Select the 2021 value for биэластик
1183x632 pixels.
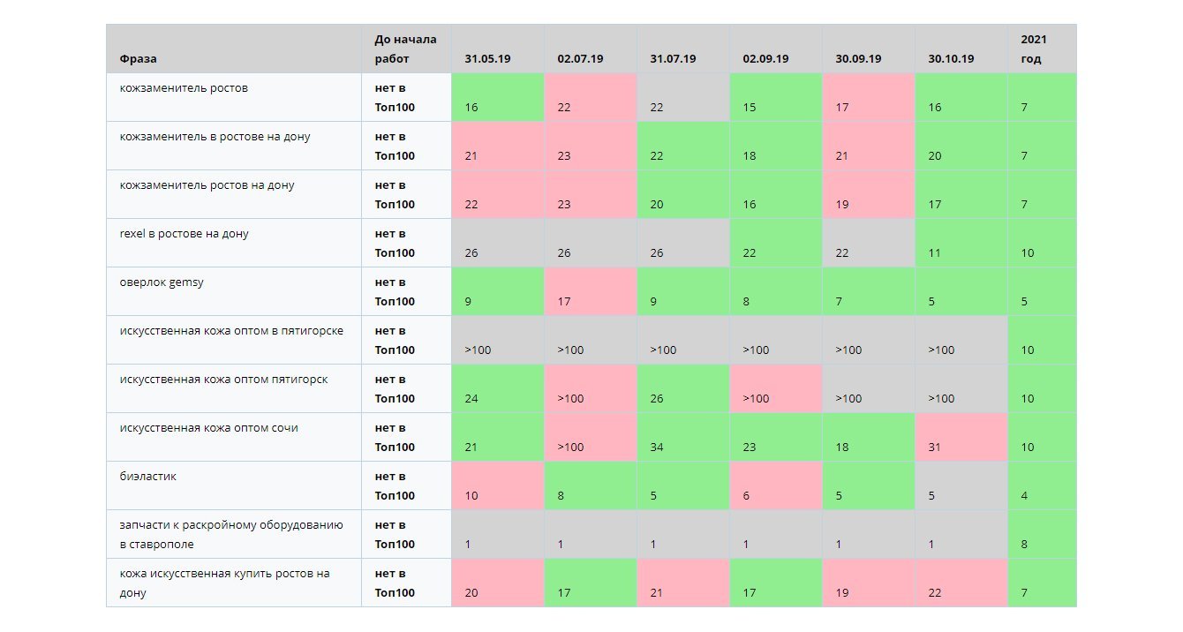point(1042,485)
